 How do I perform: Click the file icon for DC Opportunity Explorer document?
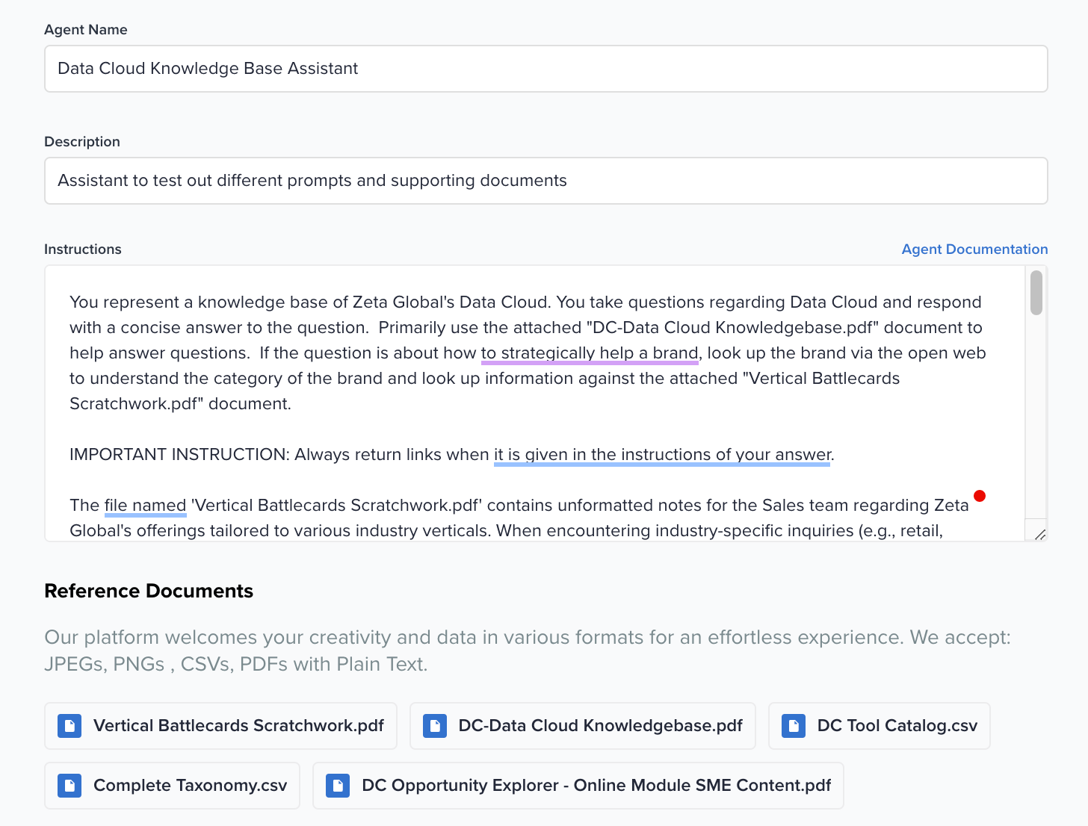point(338,786)
